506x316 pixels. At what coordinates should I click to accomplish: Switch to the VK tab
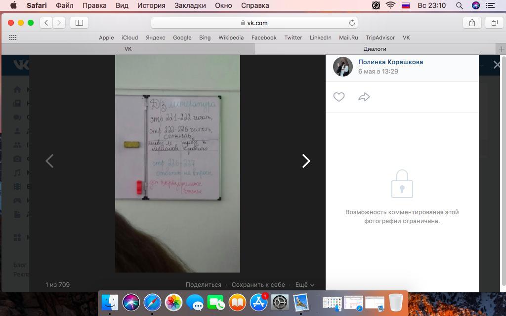[x=128, y=49]
